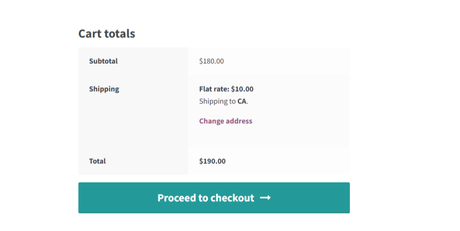Click the word "address" in purple link
Image resolution: width=460 pixels, height=231 pixels.
pyautogui.click(x=239, y=121)
